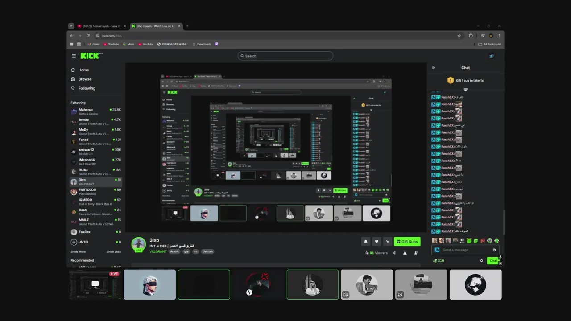Click the suited man avatar tile
571x321 pixels.
coord(367,284)
